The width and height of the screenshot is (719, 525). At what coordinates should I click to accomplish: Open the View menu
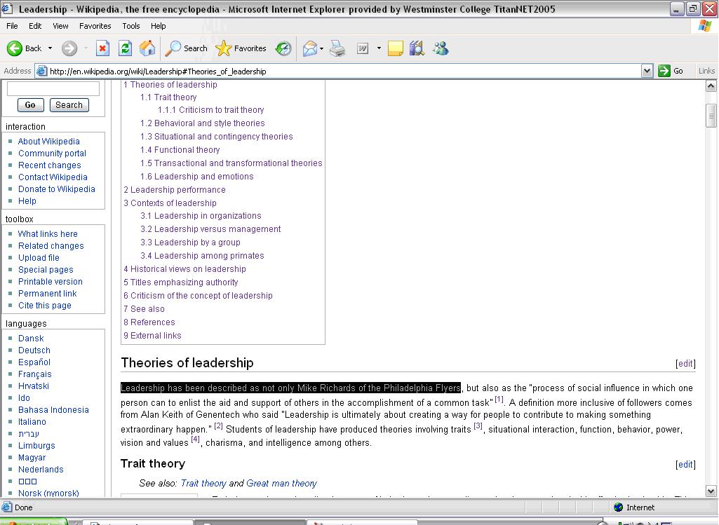pos(60,26)
